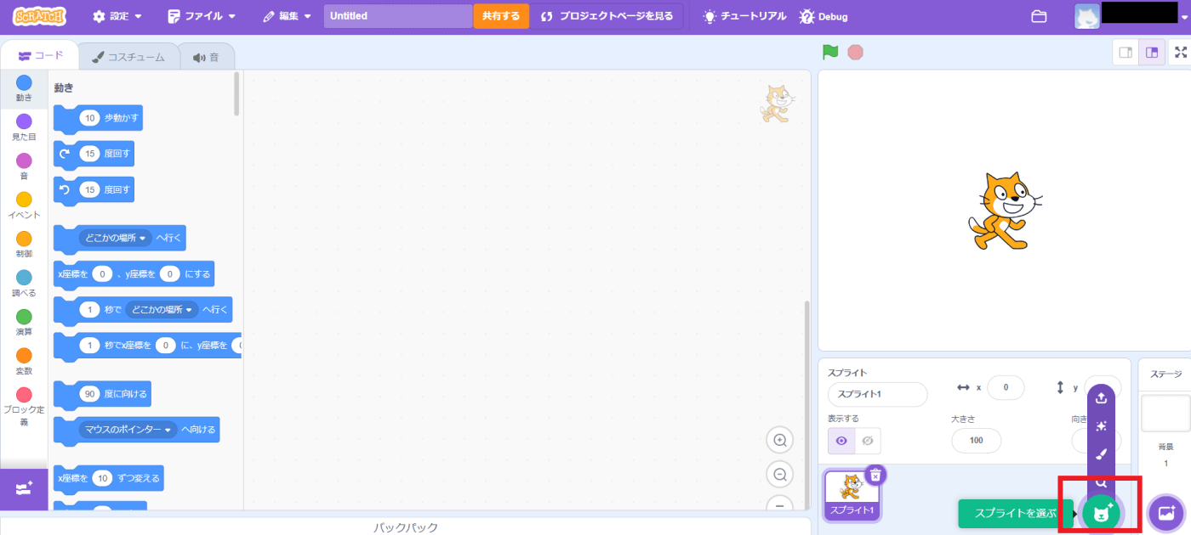This screenshot has width=1191, height=535.
Task: Switch to the コスチューム tab
Action: [x=128, y=57]
